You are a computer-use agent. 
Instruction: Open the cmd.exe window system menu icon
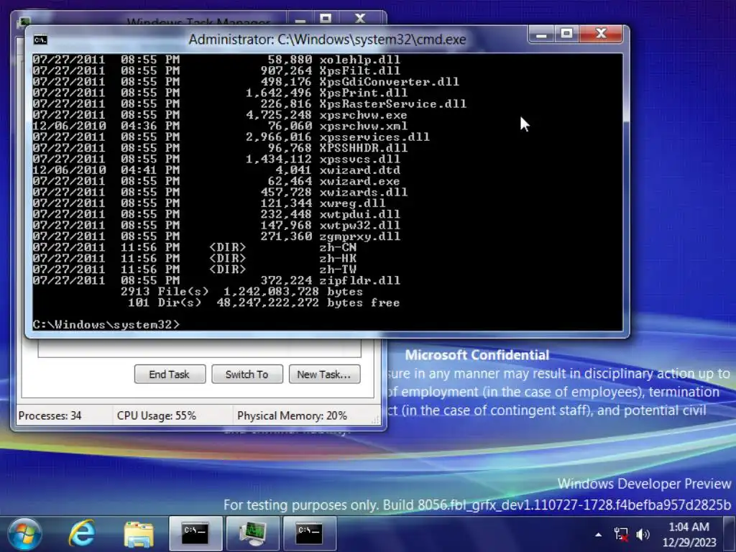pyautogui.click(x=40, y=40)
